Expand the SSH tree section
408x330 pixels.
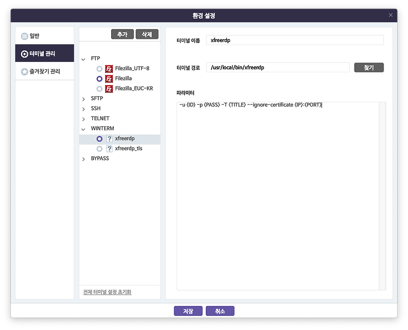[83, 108]
